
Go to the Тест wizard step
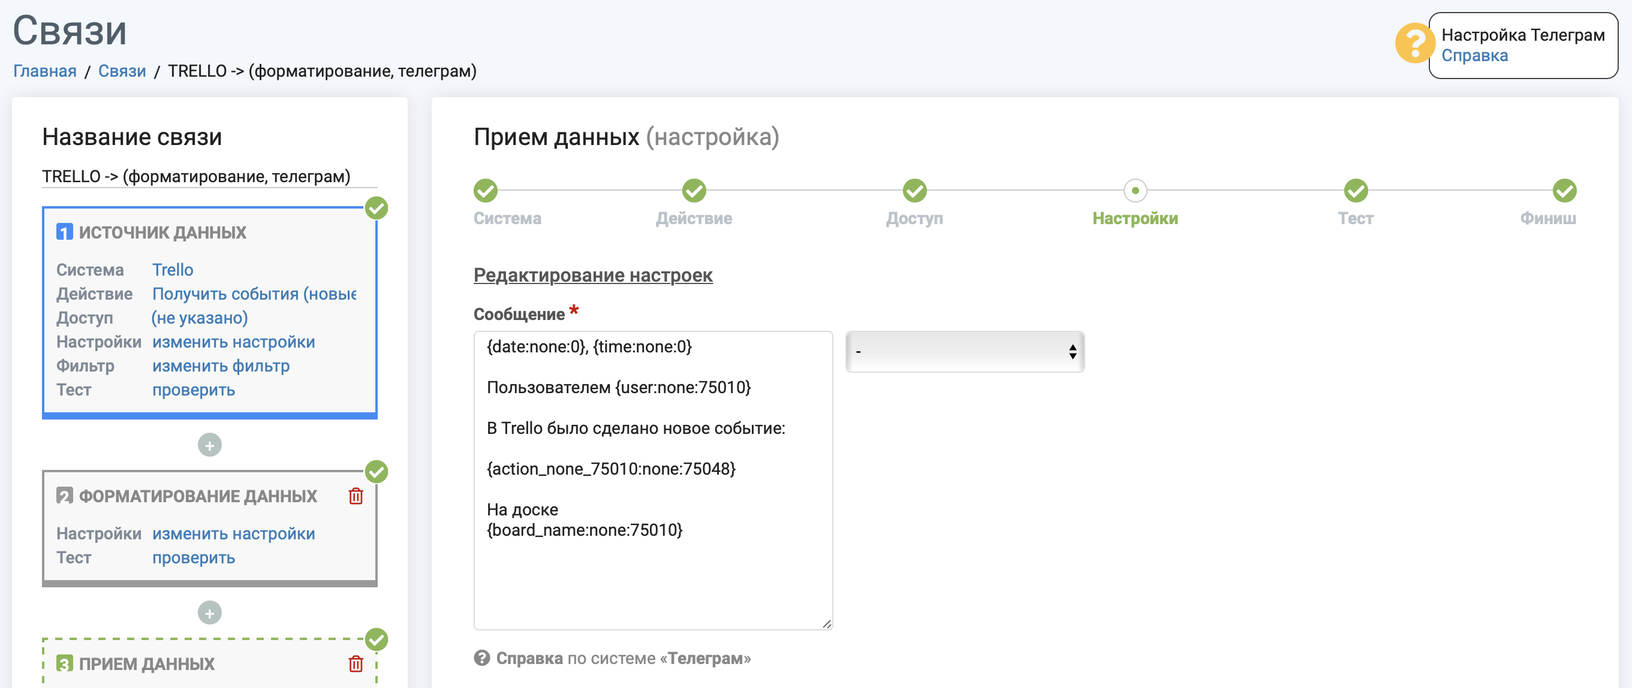tap(1355, 219)
